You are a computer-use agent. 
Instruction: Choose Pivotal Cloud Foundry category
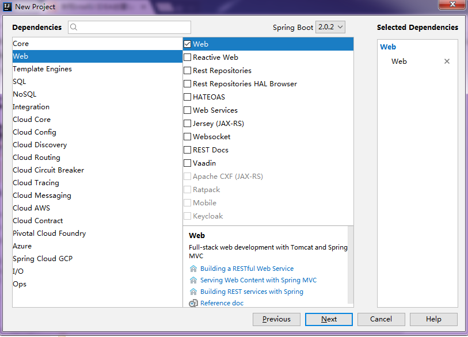pos(97,233)
